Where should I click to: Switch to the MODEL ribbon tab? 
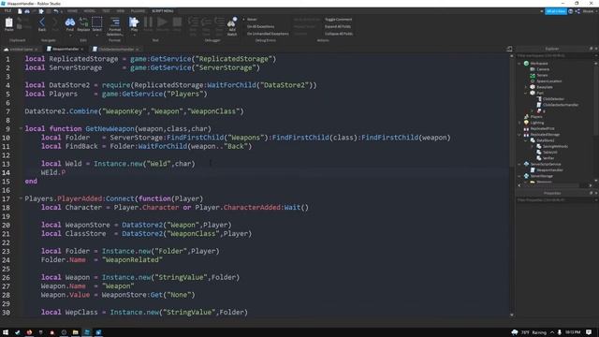tap(90, 11)
